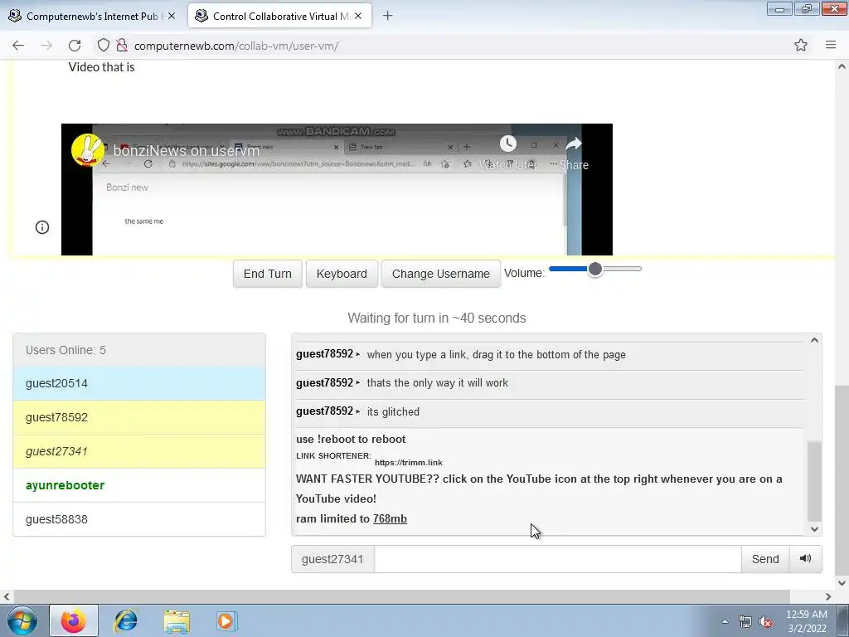Click the page vertical scrollbar down arrow
Viewport: 849px width, 637px height.
(842, 583)
